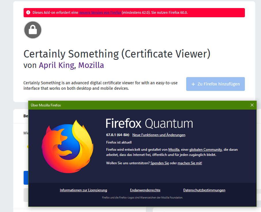The image size is (261, 212).
Task: Close the Über Mozilla Firefox dialog
Action: [252, 105]
